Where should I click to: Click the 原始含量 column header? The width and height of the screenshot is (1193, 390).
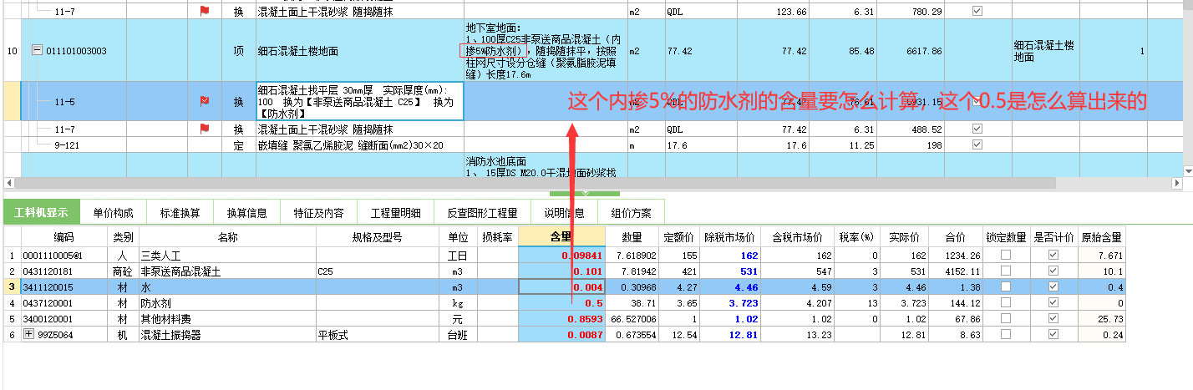(x=1101, y=236)
